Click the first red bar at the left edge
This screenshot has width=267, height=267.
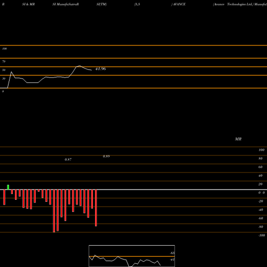click(4, 197)
